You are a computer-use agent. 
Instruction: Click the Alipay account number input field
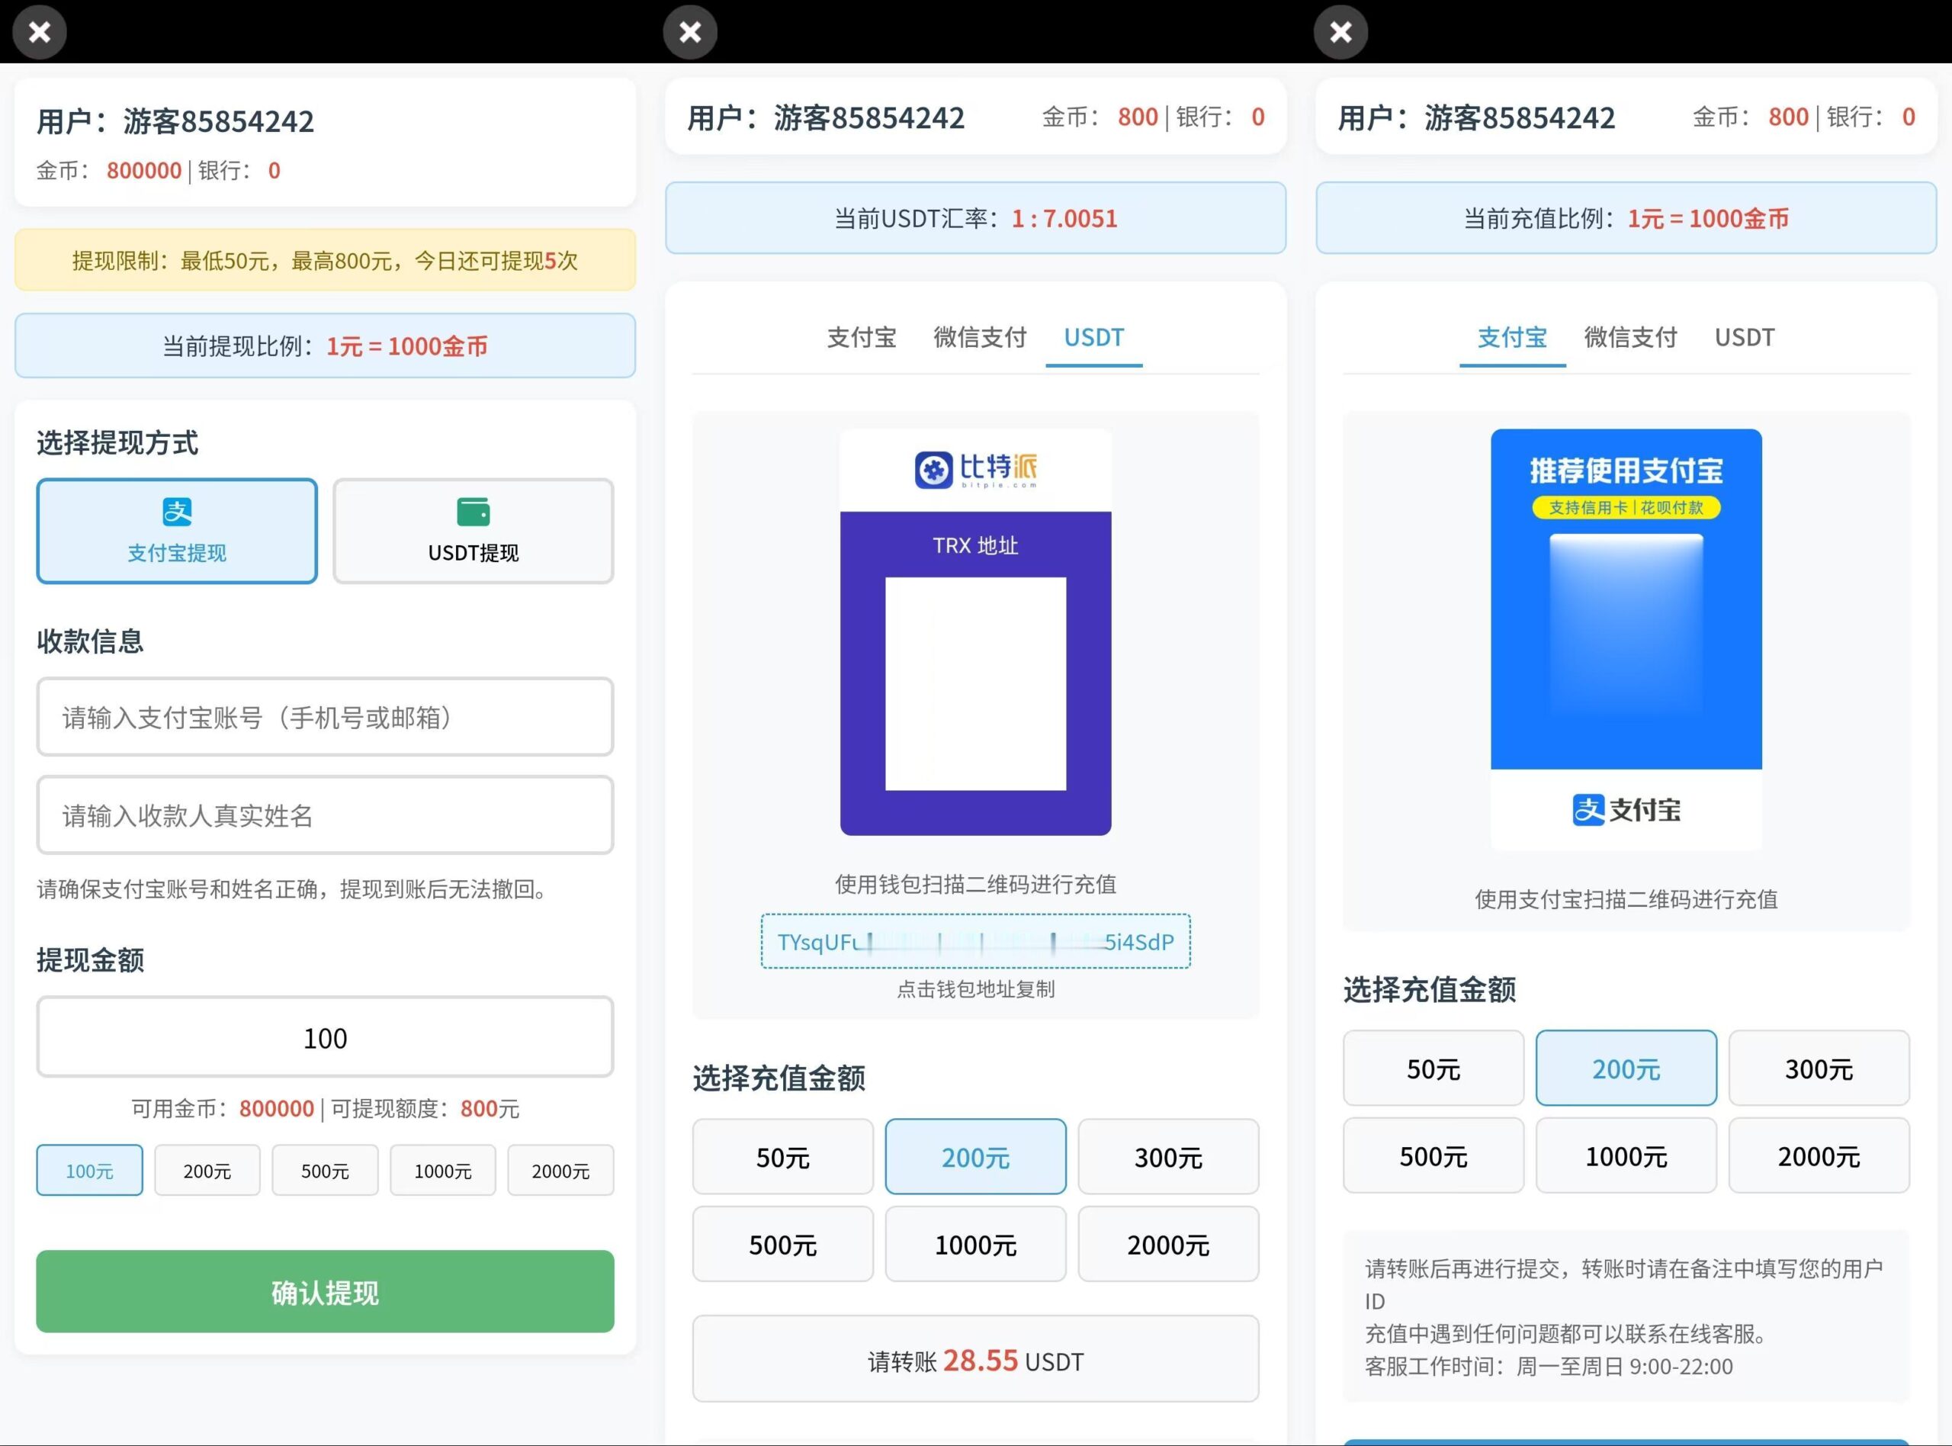click(324, 718)
